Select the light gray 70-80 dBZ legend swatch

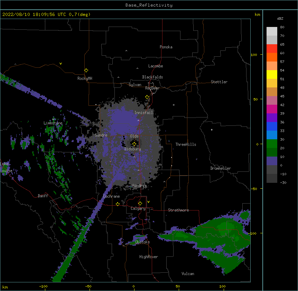tap(272, 31)
